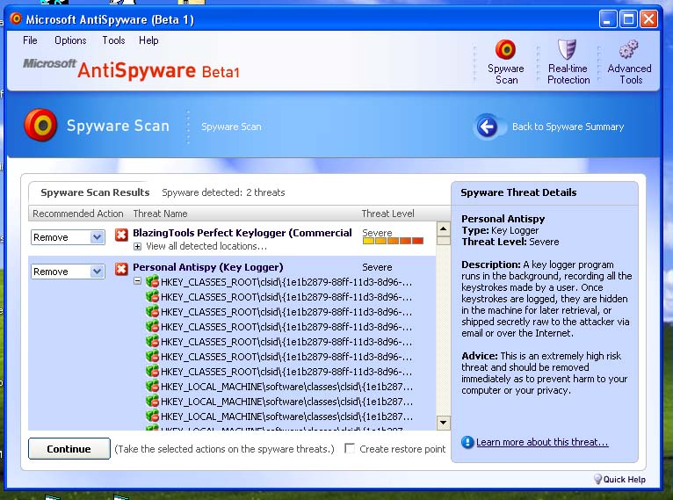
Task: Click the results list scroll down arrow
Action: click(x=443, y=423)
